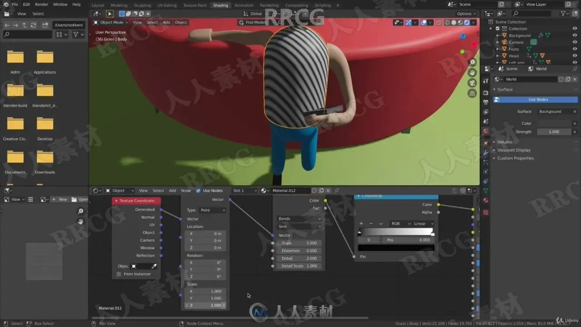Open the Texture properties tab (checker icon)

[x=486, y=212]
